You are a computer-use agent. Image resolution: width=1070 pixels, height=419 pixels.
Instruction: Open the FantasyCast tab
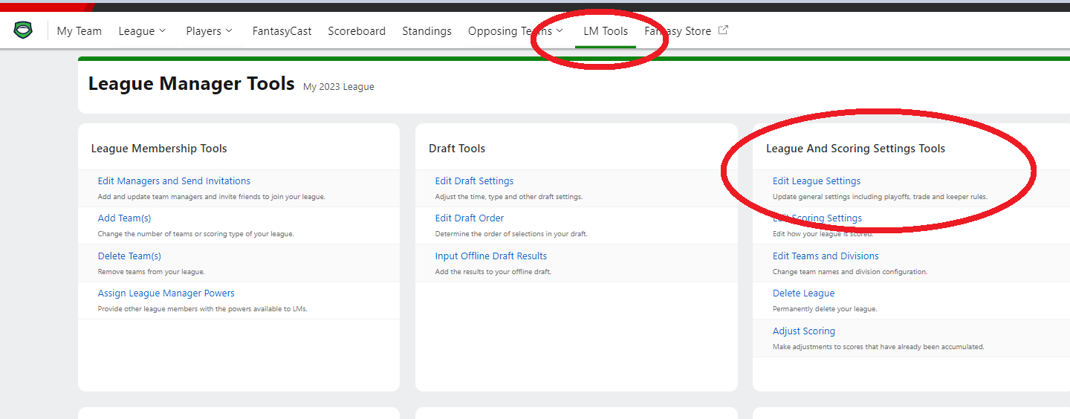click(x=282, y=31)
